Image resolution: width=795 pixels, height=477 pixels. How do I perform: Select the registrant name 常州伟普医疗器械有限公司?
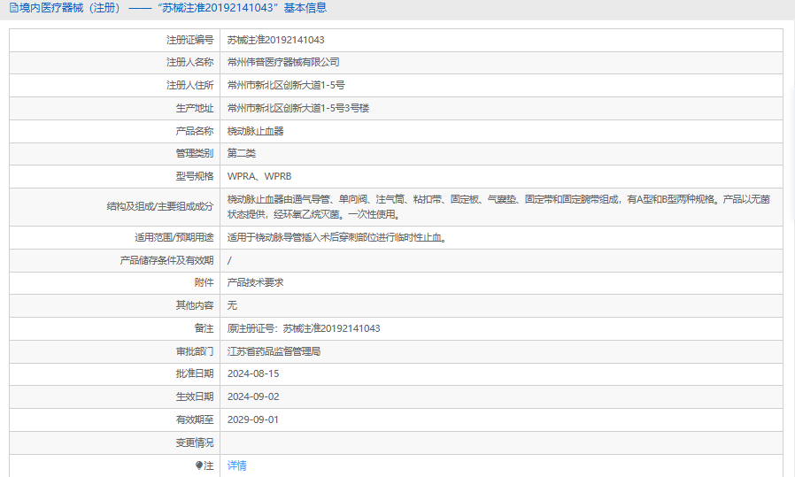point(283,62)
